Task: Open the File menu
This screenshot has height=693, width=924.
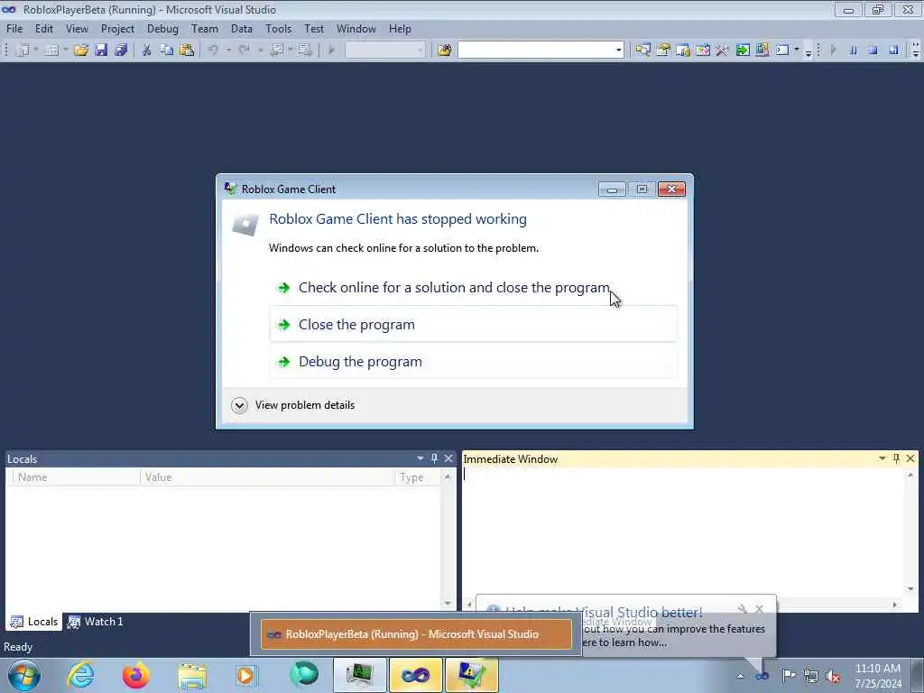Action: click(x=14, y=28)
